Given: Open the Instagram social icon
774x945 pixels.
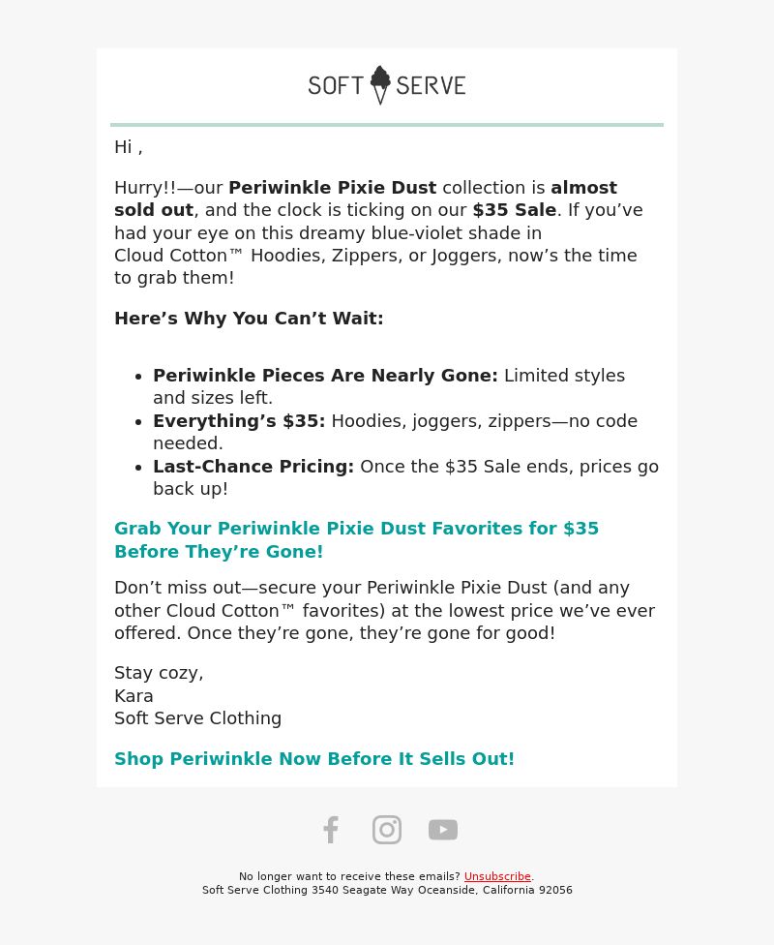Looking at the screenshot, I should pyautogui.click(x=387, y=830).
